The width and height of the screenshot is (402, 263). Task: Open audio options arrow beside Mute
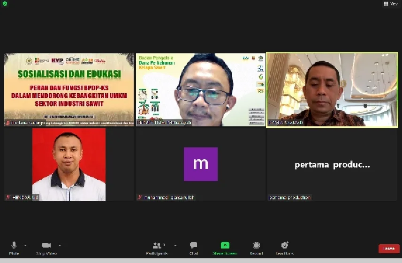(x=25, y=246)
